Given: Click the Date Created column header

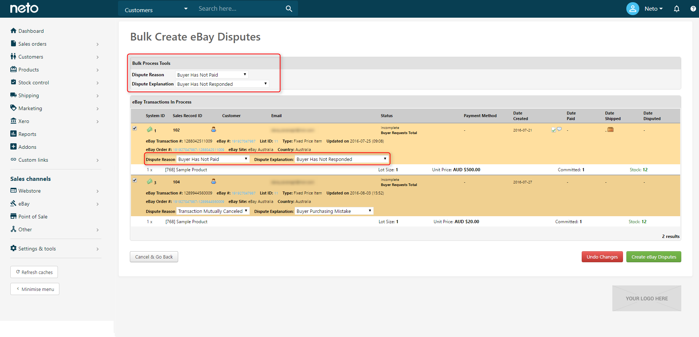Looking at the screenshot, I should [x=520, y=116].
